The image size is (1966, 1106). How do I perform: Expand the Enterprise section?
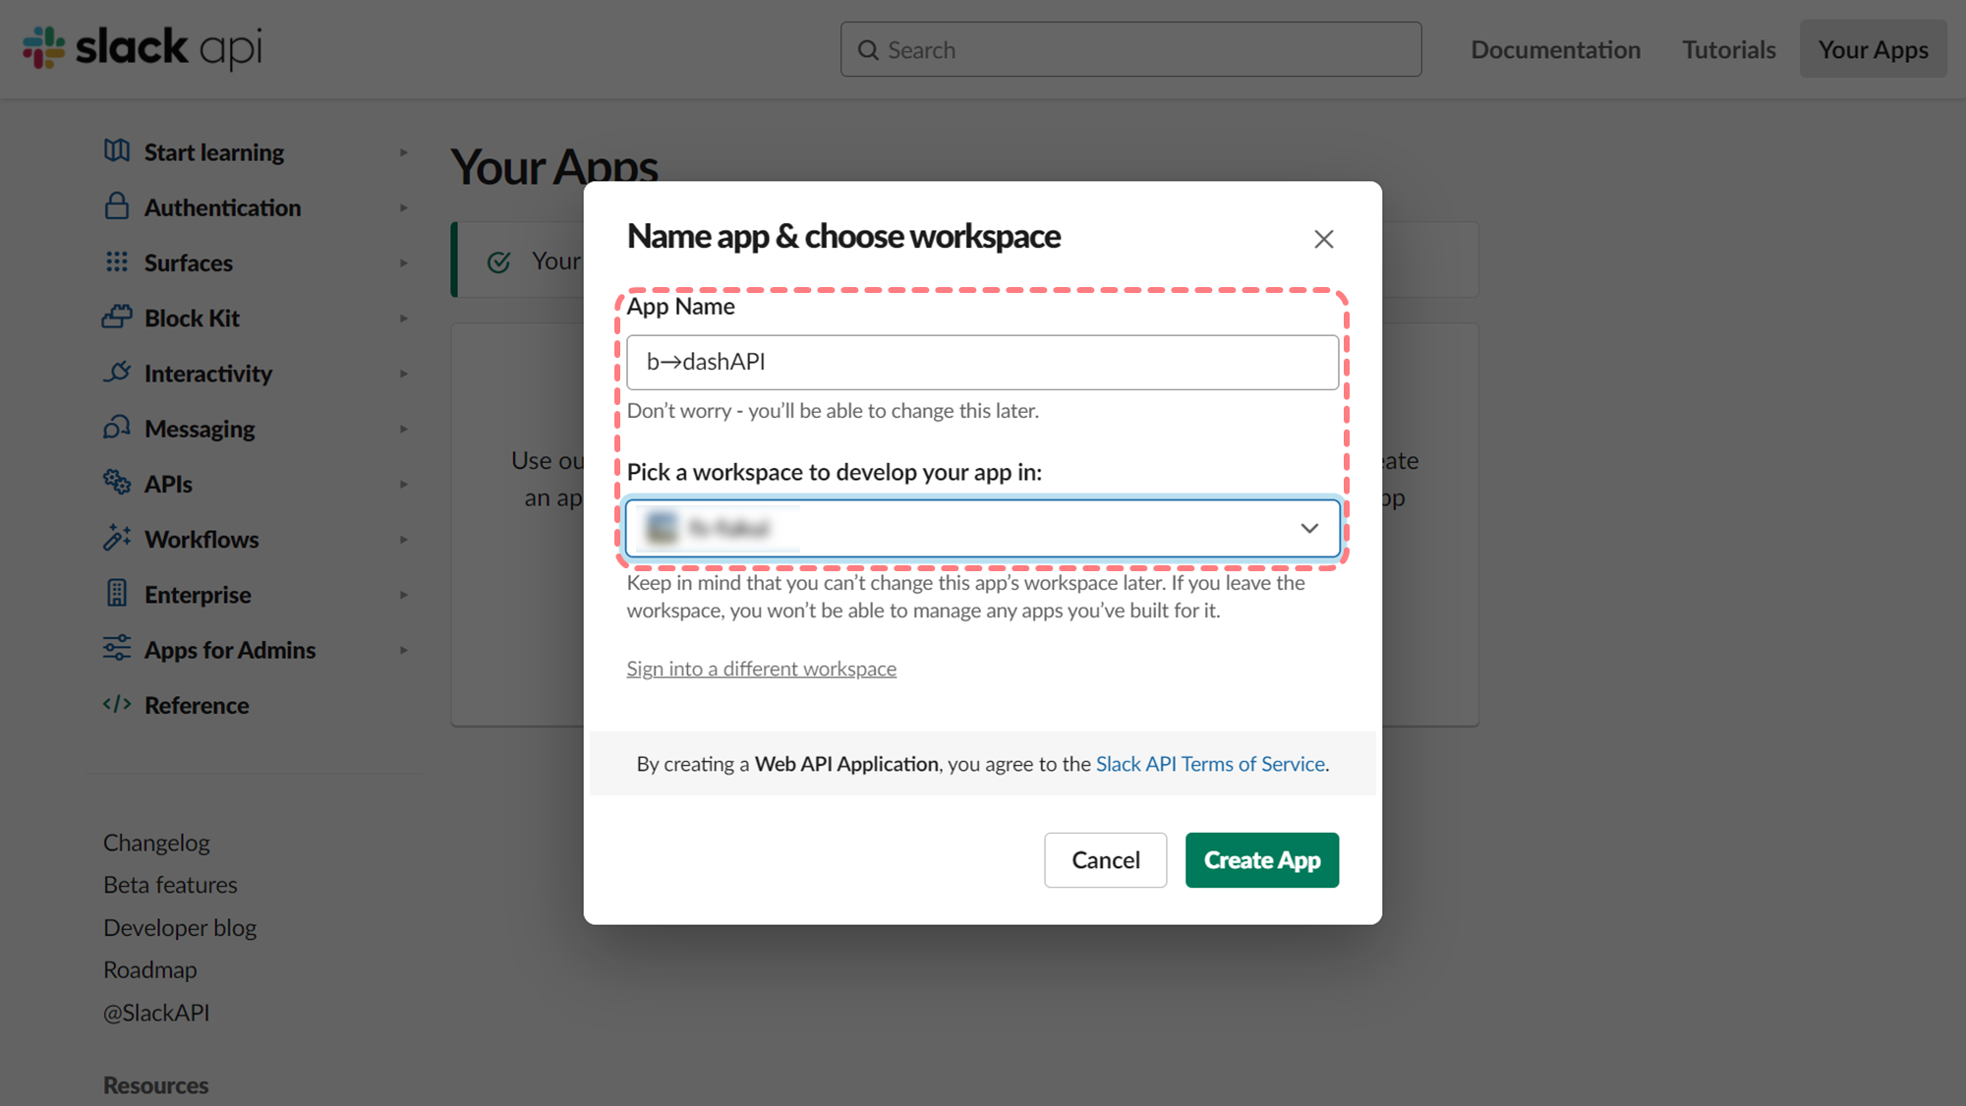pos(403,595)
